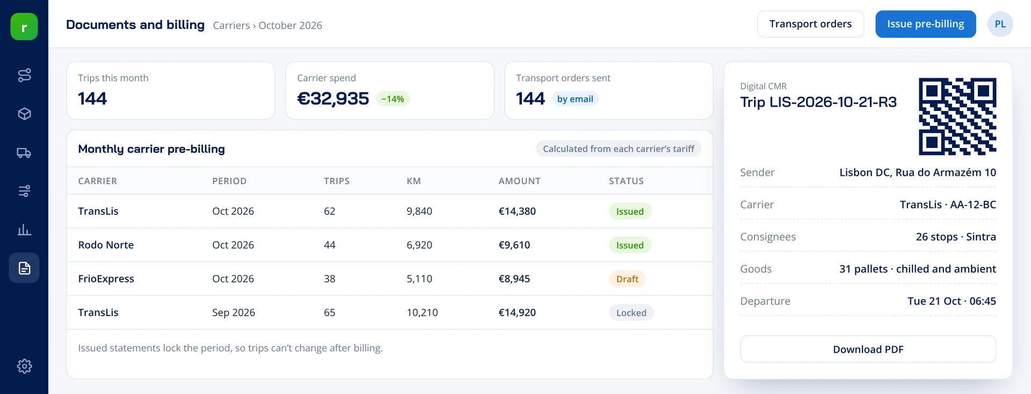The image size is (1031, 394).
Task: Click the 'by email' badge
Action: [x=575, y=99]
